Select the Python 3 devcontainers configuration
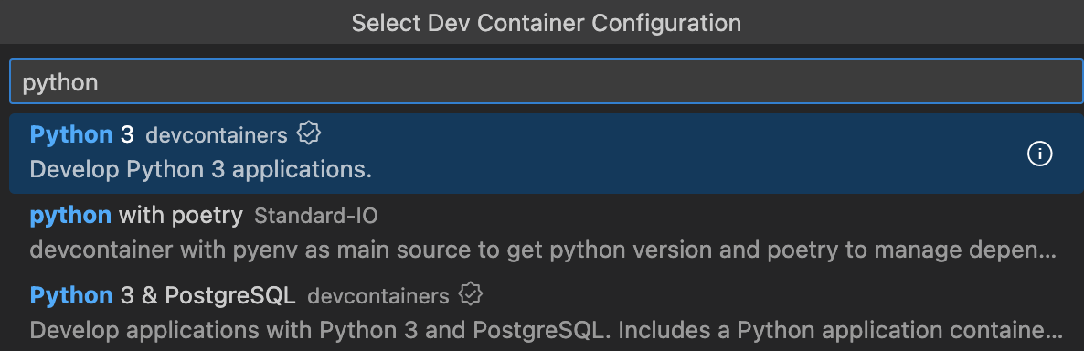This screenshot has width=1084, height=351. 547,154
